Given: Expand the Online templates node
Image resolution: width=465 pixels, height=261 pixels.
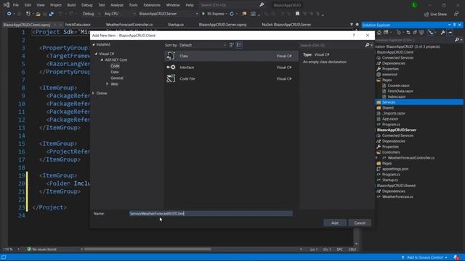Looking at the screenshot, I should click(x=94, y=94).
